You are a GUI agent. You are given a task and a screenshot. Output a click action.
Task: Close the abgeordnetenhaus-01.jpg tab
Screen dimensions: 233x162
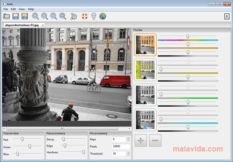coord(42,25)
